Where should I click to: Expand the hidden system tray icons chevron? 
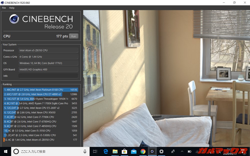pyautogui.click(x=182, y=151)
